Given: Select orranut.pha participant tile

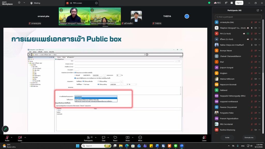Looking at the screenshot, I should [43, 16].
